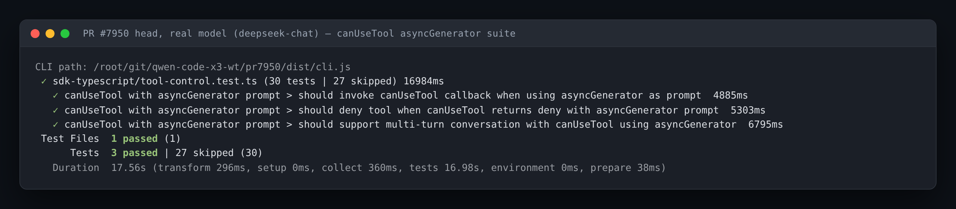Image resolution: width=956 pixels, height=209 pixels.
Task: Click the green '1 passed' Test Files text
Action: click(x=134, y=139)
